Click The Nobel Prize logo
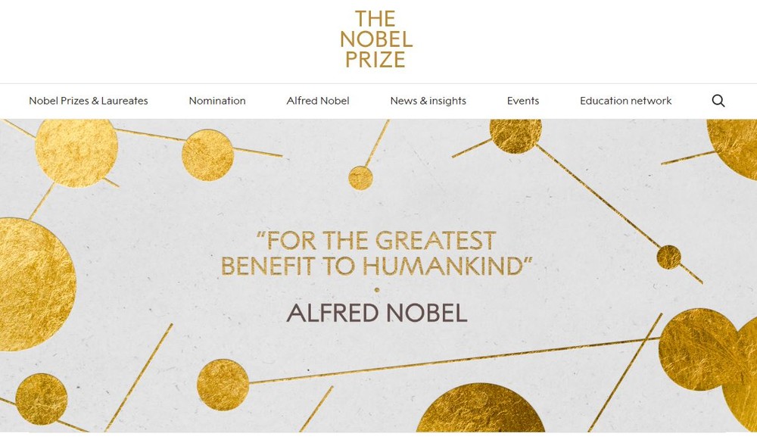757x446 pixels. pos(376,39)
